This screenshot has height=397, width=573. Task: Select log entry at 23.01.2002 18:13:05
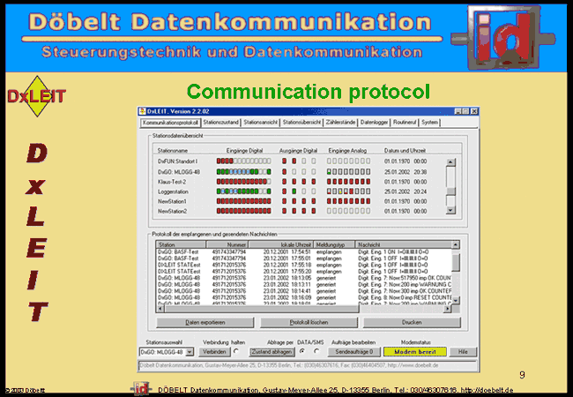[x=303, y=278]
